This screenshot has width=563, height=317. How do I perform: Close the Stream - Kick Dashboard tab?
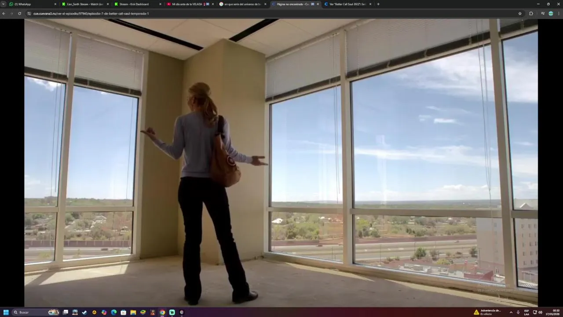click(x=160, y=4)
